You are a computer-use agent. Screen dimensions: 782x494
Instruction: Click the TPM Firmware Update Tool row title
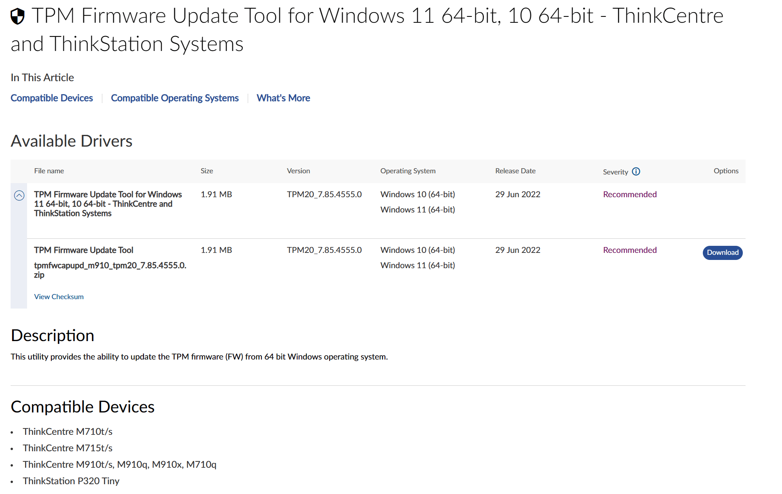[83, 250]
